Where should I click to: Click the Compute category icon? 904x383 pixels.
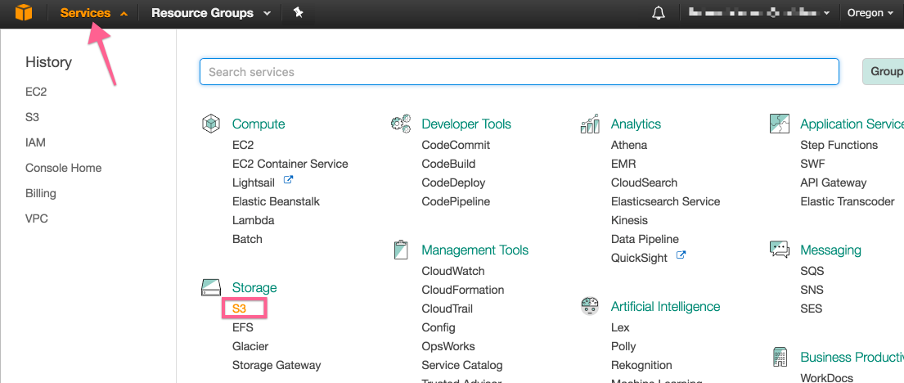click(x=211, y=124)
